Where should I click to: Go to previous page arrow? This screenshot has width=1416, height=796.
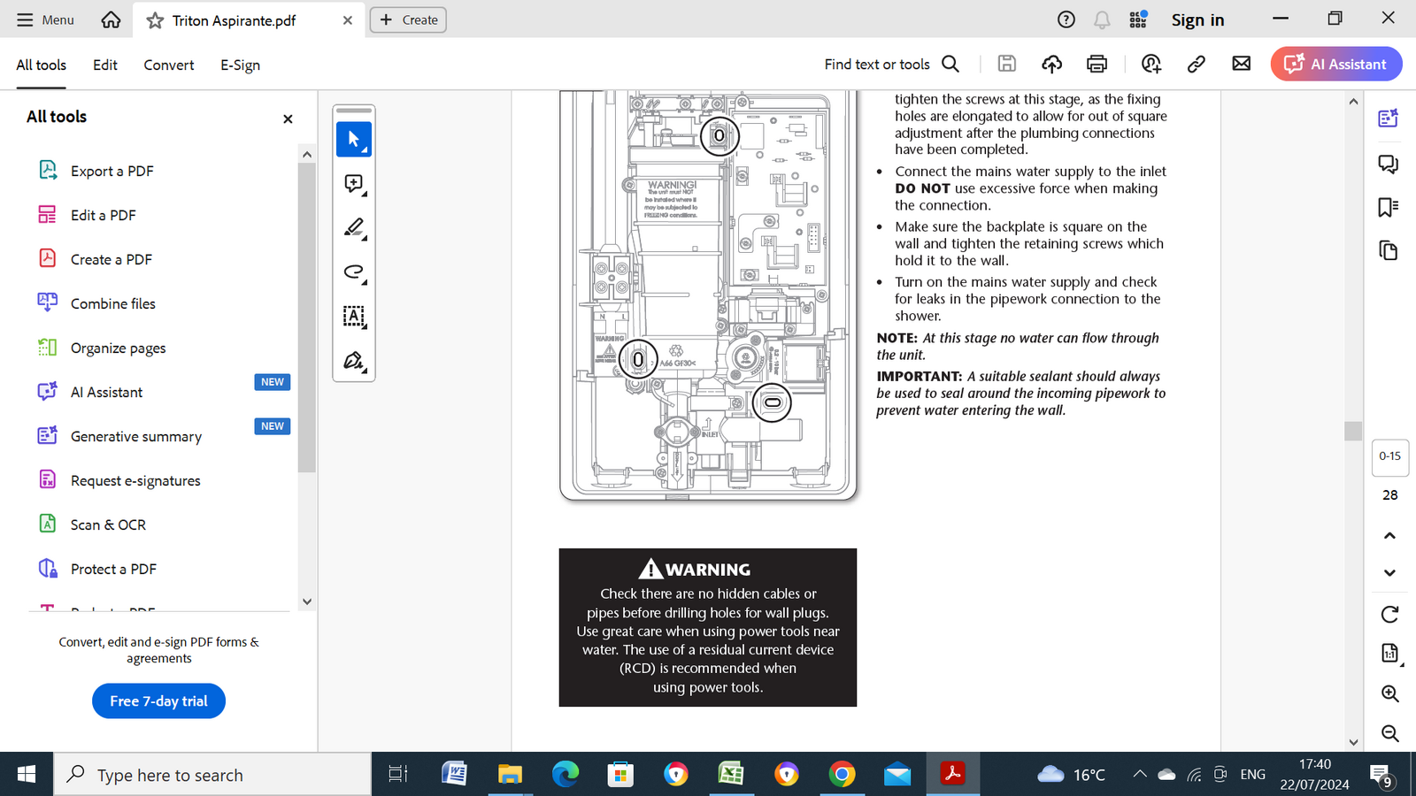(x=1389, y=536)
